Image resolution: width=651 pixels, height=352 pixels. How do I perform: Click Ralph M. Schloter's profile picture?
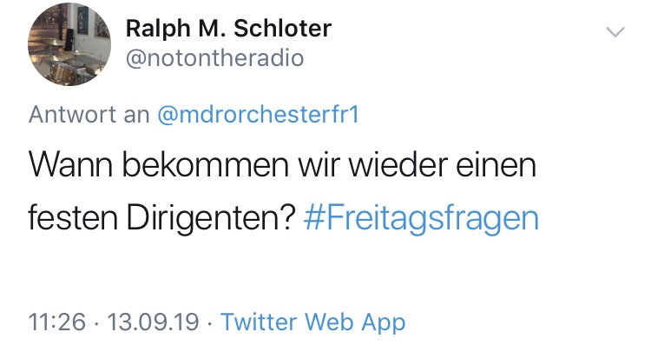[69, 42]
